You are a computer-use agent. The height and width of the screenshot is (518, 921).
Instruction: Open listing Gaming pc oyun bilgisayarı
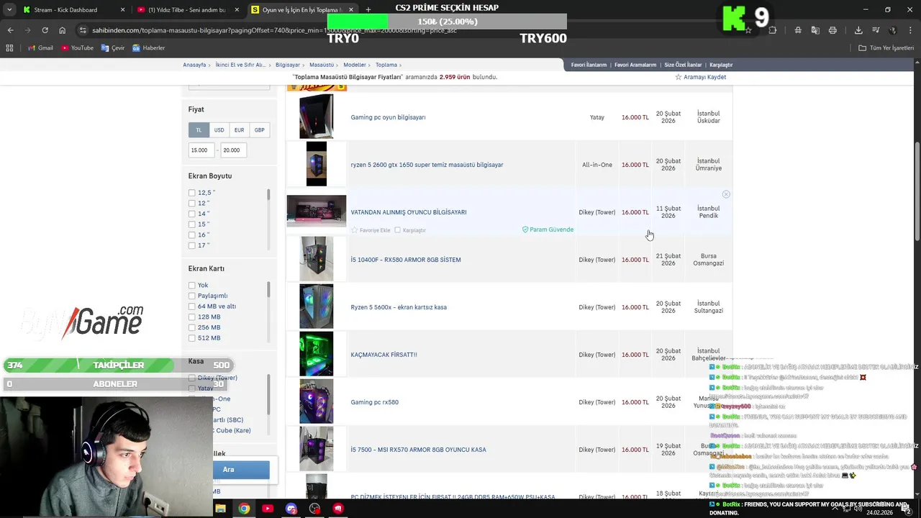click(x=388, y=117)
